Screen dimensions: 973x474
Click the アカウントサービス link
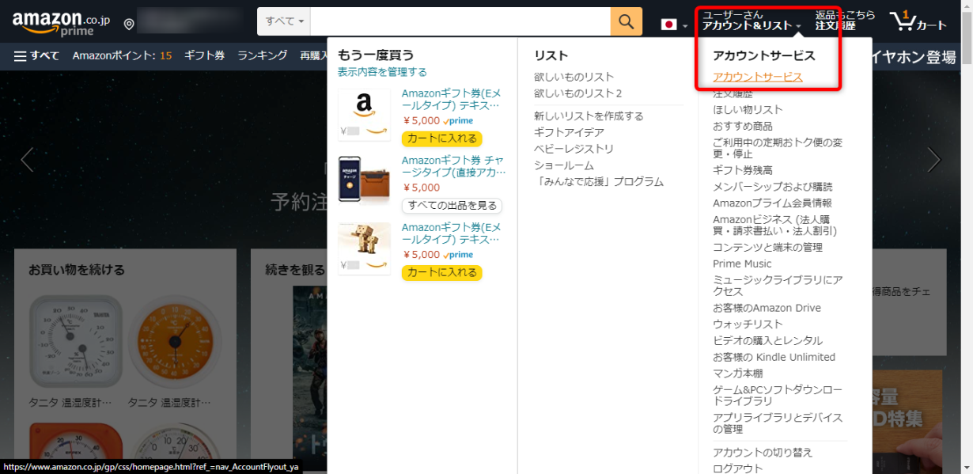757,77
